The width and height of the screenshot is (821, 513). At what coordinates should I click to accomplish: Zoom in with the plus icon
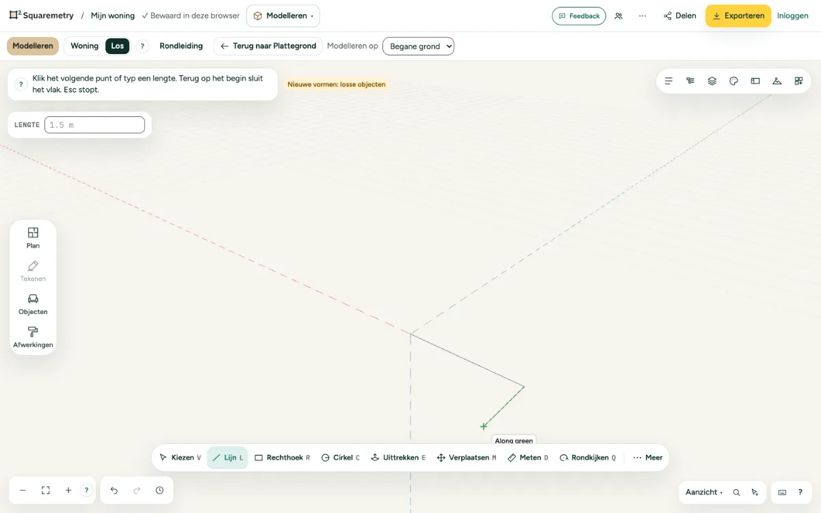point(68,490)
